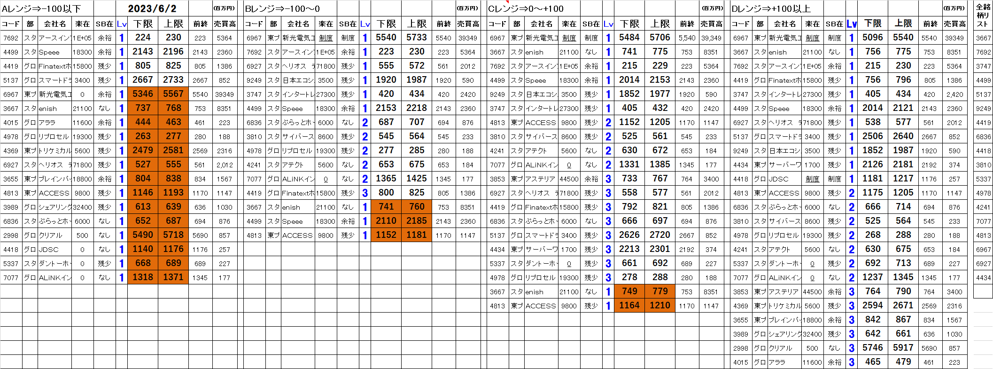Viewport: 993px width, 369px height.
Task: Select upper limit 5733 in B range
Action: click(x=417, y=38)
